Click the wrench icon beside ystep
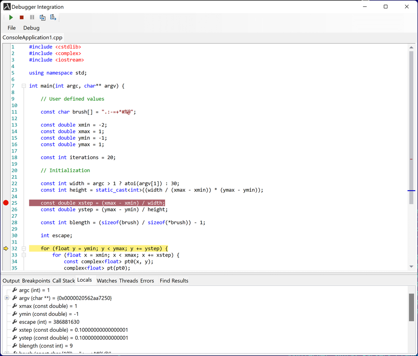This screenshot has width=418, height=356. [x=15, y=338]
